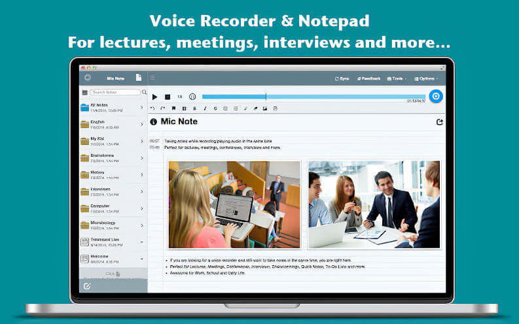519x324 pixels.
Task: Start recording with the blue record button
Action: point(437,97)
